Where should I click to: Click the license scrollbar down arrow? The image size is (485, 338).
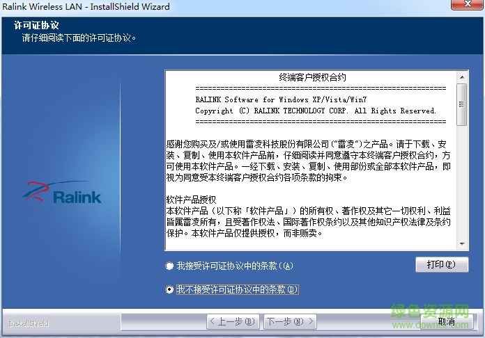[462, 244]
